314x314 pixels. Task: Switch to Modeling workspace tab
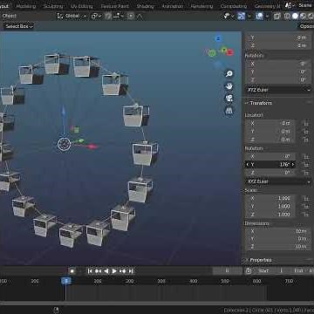[26, 6]
